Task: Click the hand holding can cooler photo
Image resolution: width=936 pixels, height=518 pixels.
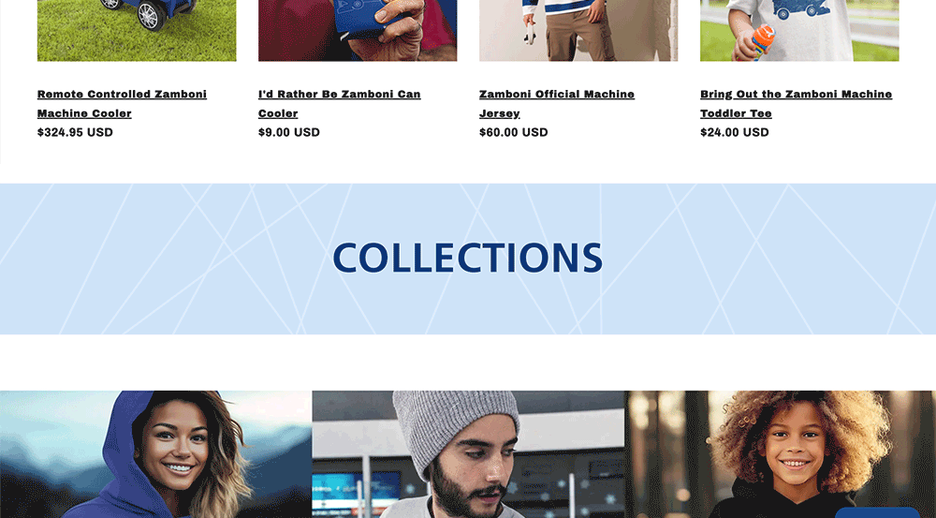Action: [358, 30]
